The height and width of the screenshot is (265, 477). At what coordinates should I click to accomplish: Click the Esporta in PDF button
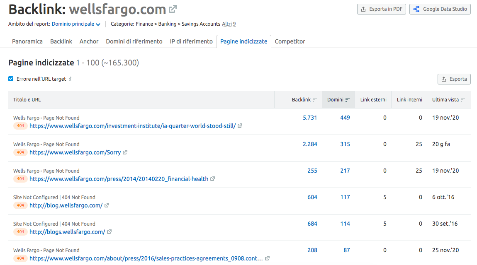[381, 9]
